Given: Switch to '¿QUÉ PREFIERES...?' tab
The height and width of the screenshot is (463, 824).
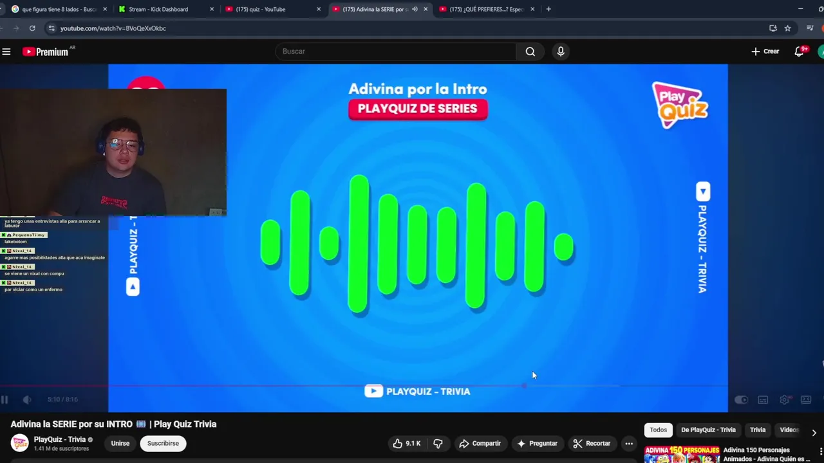Looking at the screenshot, I should point(486,9).
